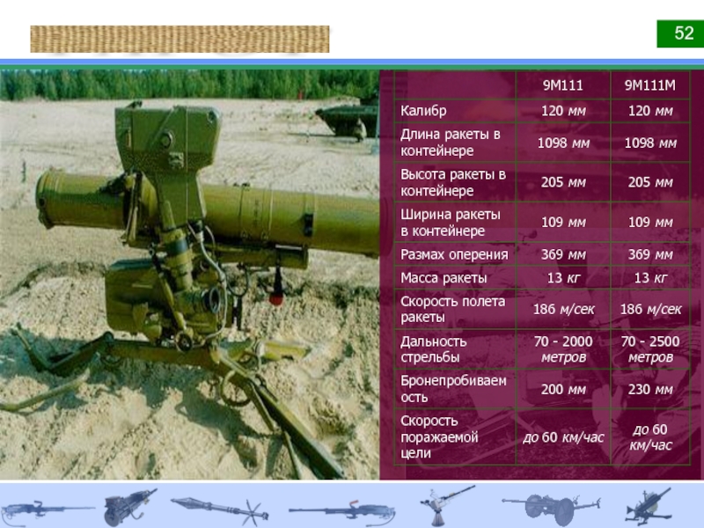The height and width of the screenshot is (528, 704).
Task: Select the wheeled heavy machine gun icon
Action: coord(129,508)
